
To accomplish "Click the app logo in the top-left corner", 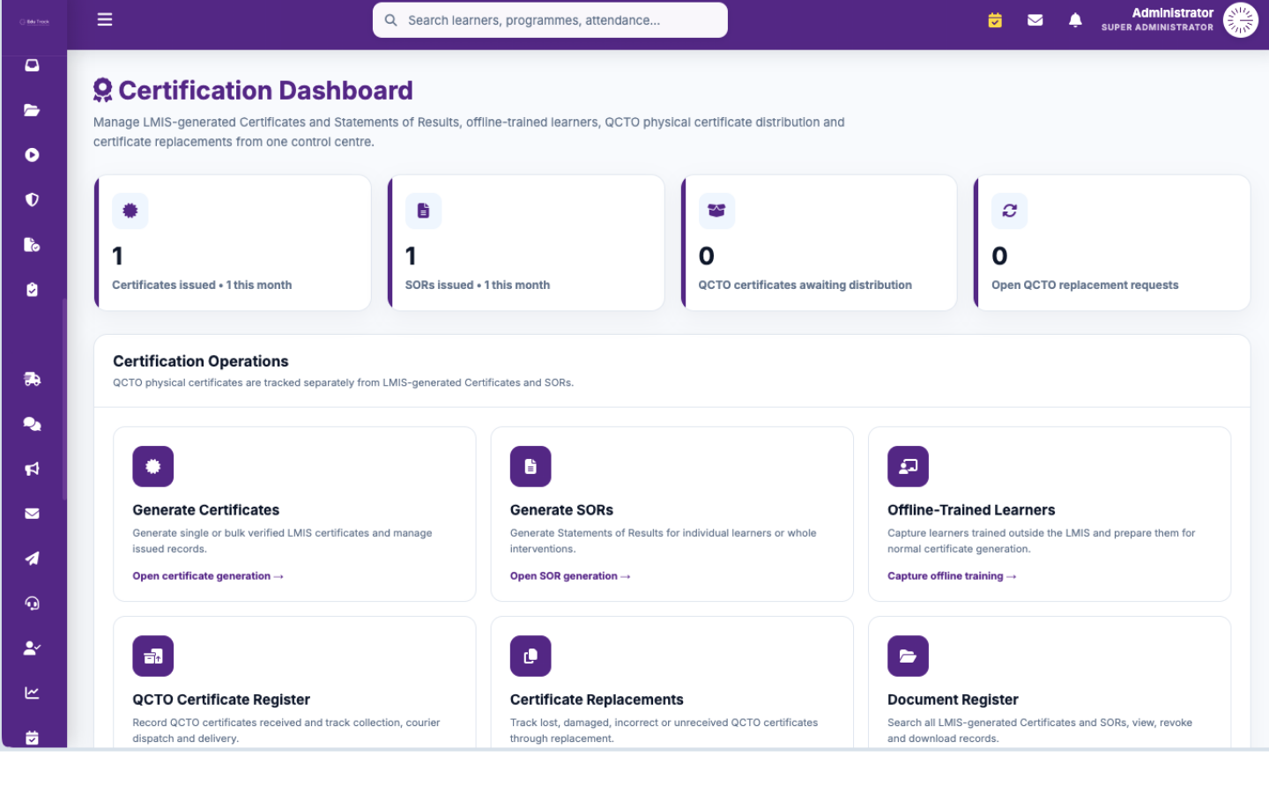I will point(34,21).
